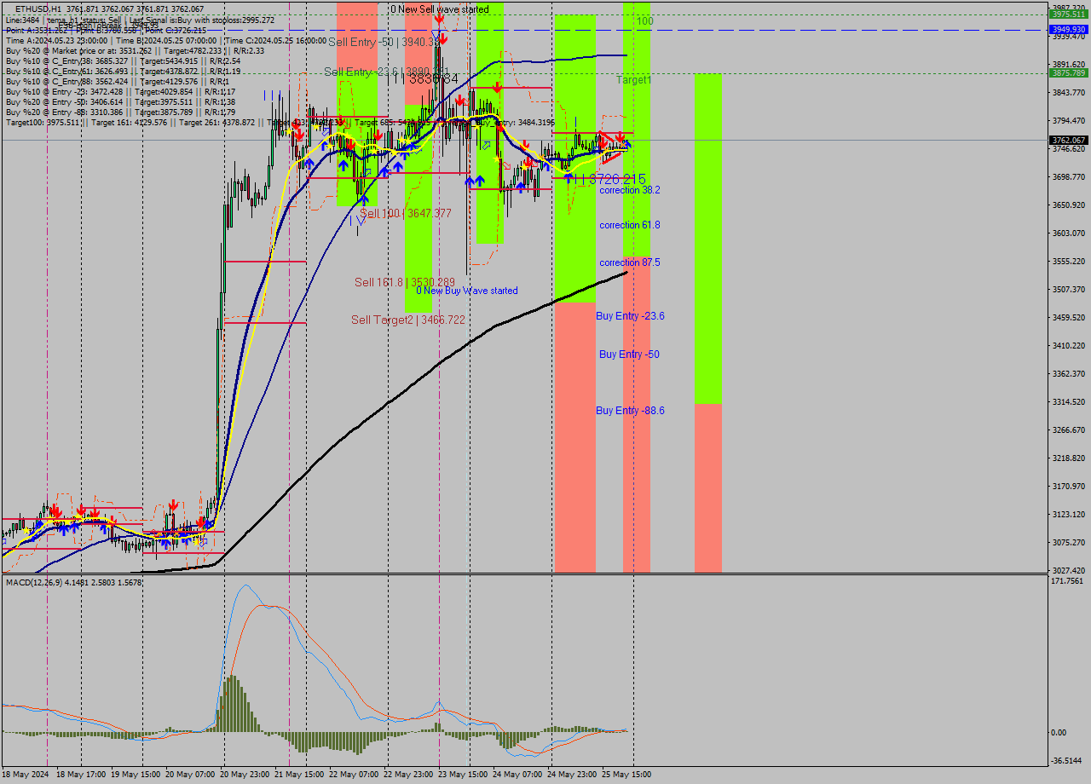Click the 3218.820 price axis value
The height and width of the screenshot is (784, 1091).
[x=1069, y=458]
